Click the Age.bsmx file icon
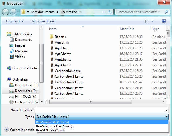 point(52,42)
